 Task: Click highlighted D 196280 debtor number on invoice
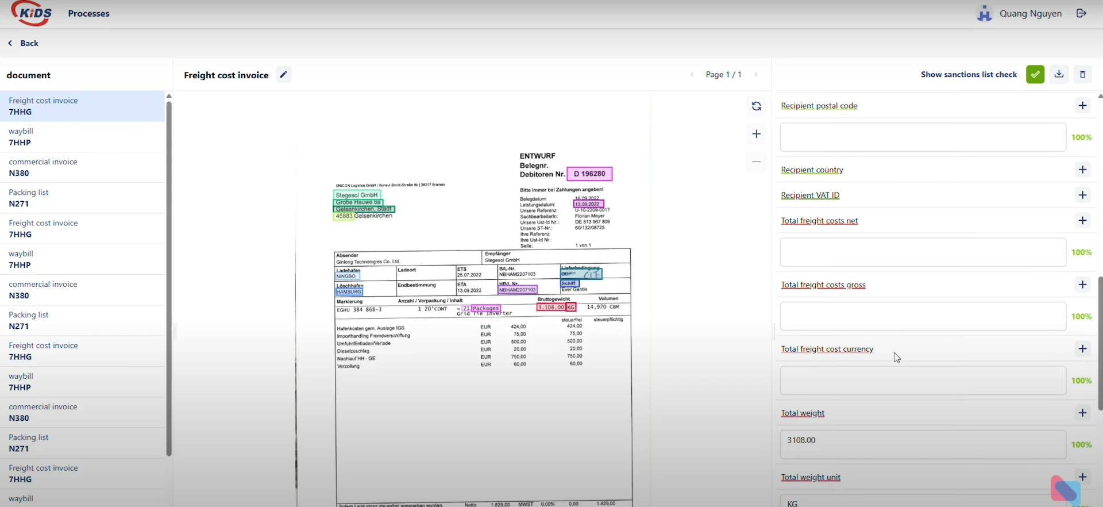click(x=589, y=174)
